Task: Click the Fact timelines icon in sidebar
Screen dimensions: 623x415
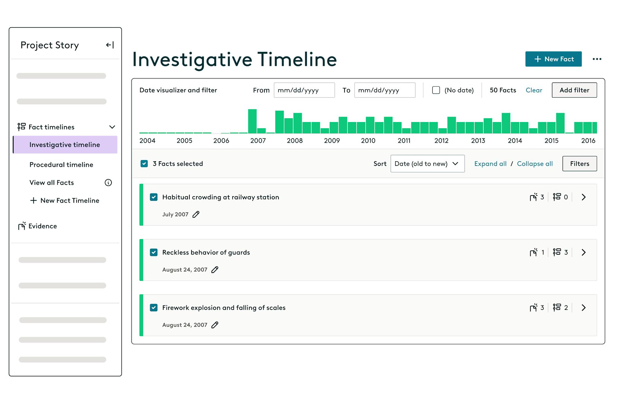Action: (x=21, y=127)
